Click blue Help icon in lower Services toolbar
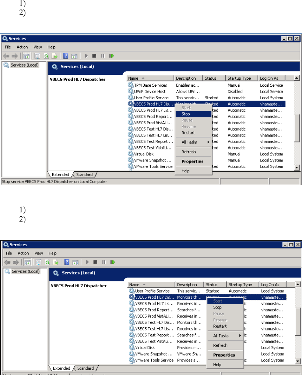Viewport: 302px width, 375px height. [x=67, y=262]
